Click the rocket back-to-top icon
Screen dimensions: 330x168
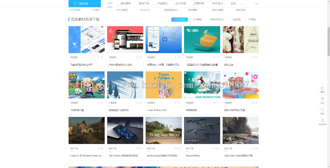coord(322,120)
